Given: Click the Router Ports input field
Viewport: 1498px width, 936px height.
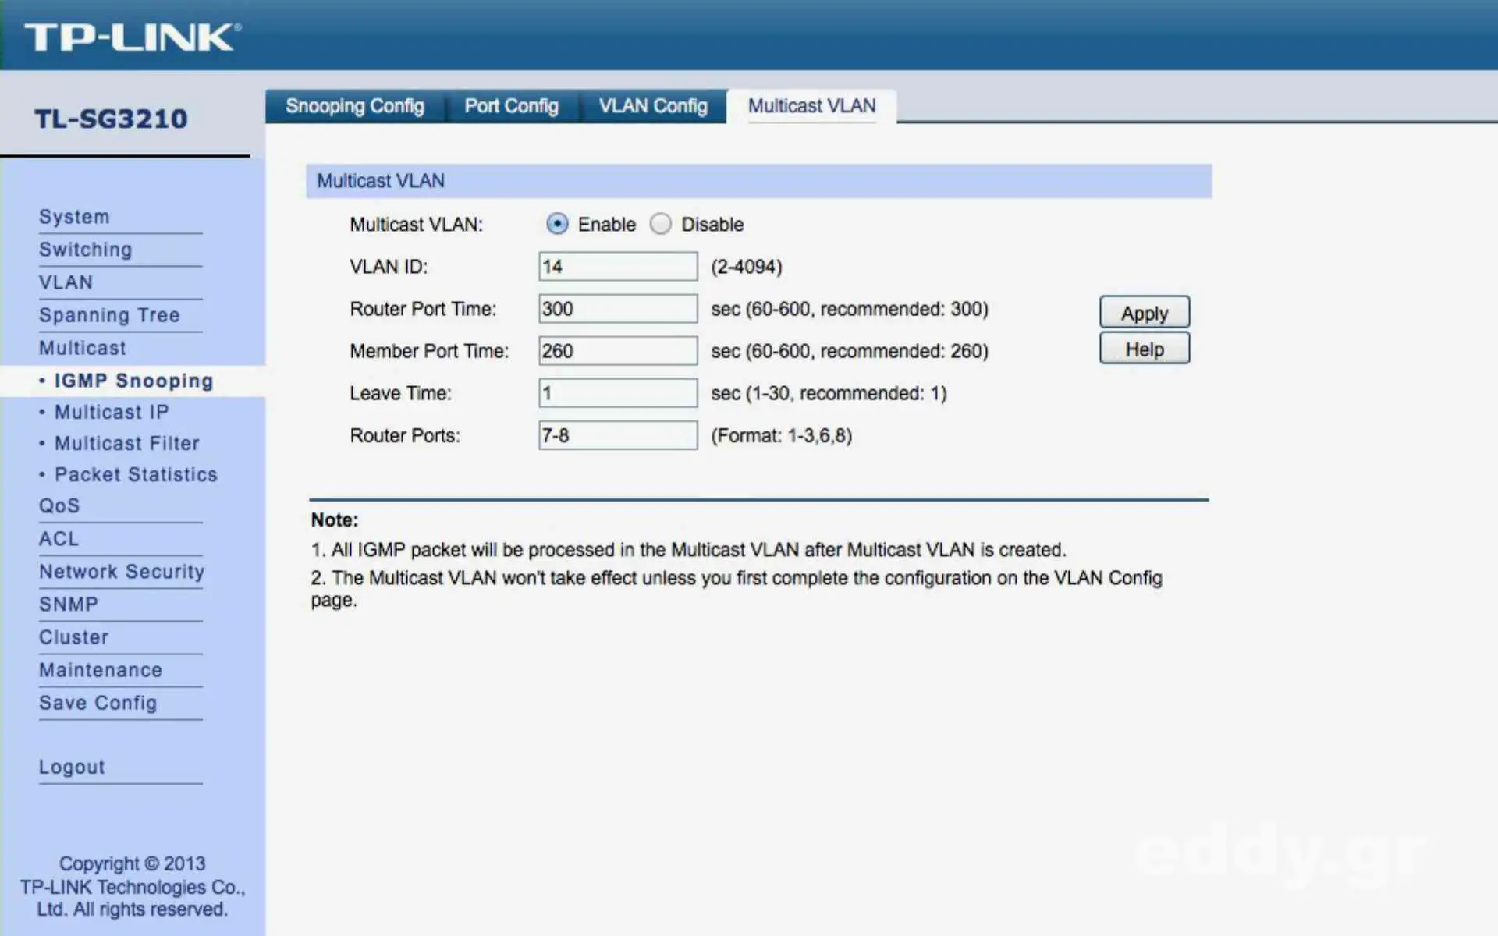Looking at the screenshot, I should [617, 435].
